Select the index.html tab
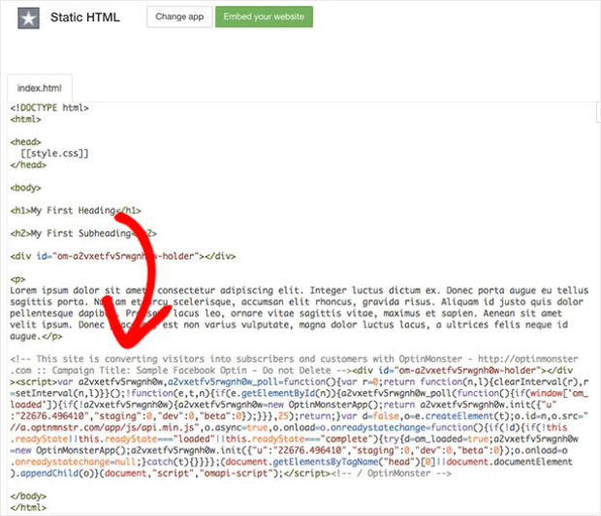601x516 pixels. coord(40,88)
